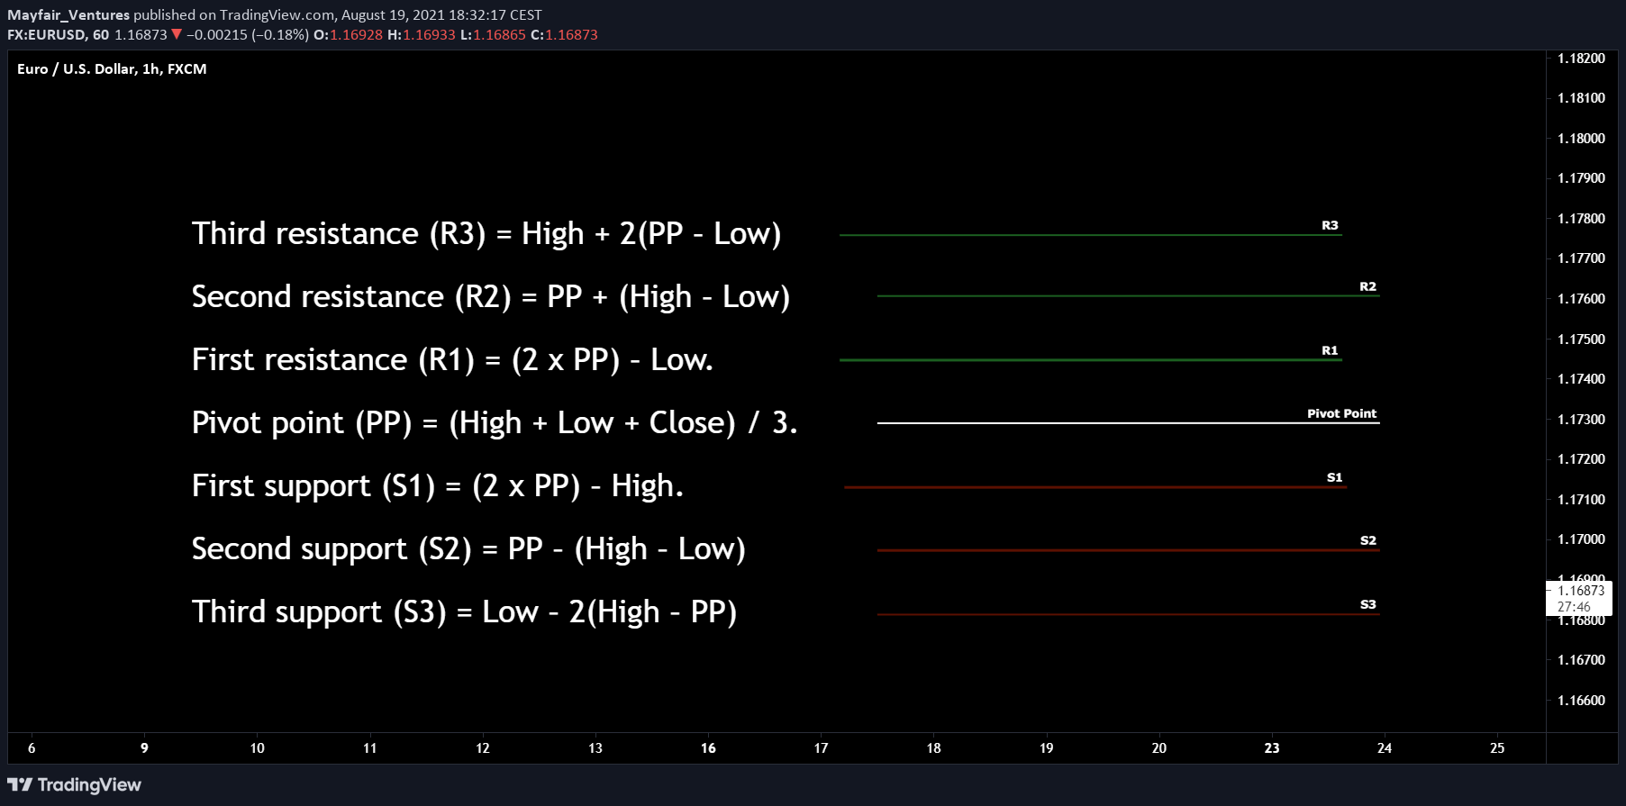Click the close price value C:1.16873
This screenshot has width=1626, height=806.
564,34
